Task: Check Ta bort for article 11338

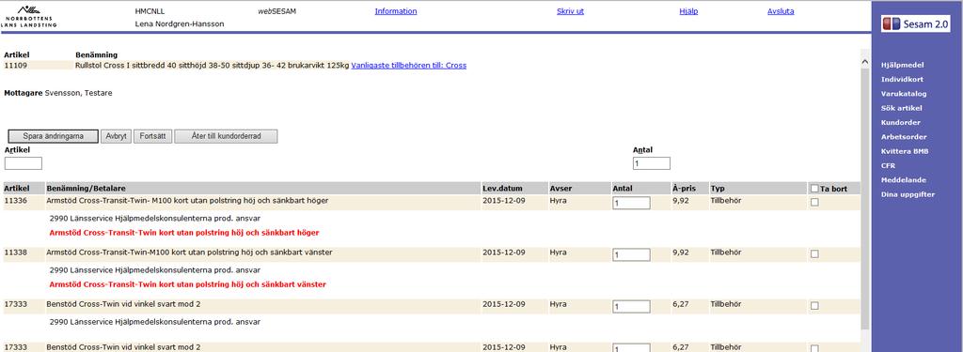Action: point(814,253)
